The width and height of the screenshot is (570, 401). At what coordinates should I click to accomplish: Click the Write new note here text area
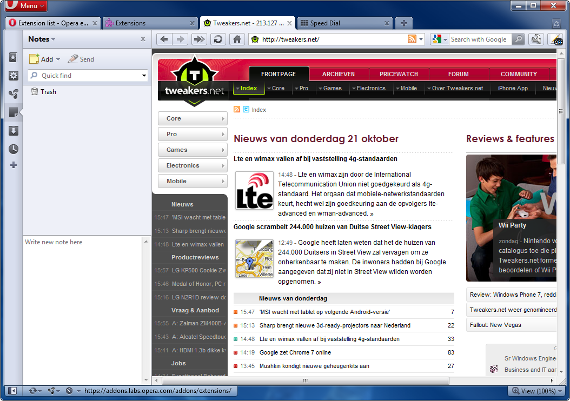[83, 310]
